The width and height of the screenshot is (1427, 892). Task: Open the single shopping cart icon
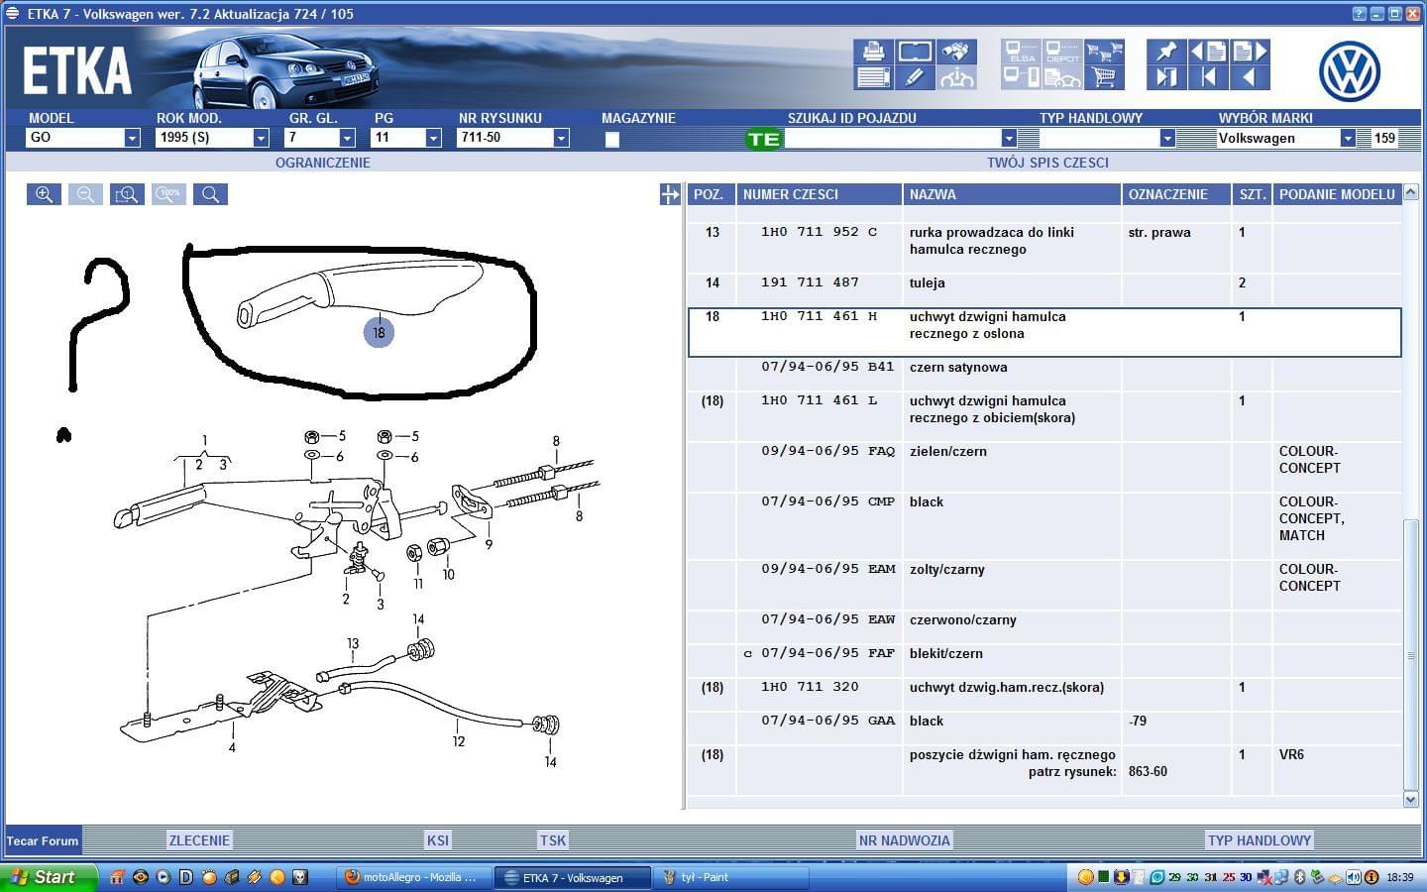point(1104,77)
